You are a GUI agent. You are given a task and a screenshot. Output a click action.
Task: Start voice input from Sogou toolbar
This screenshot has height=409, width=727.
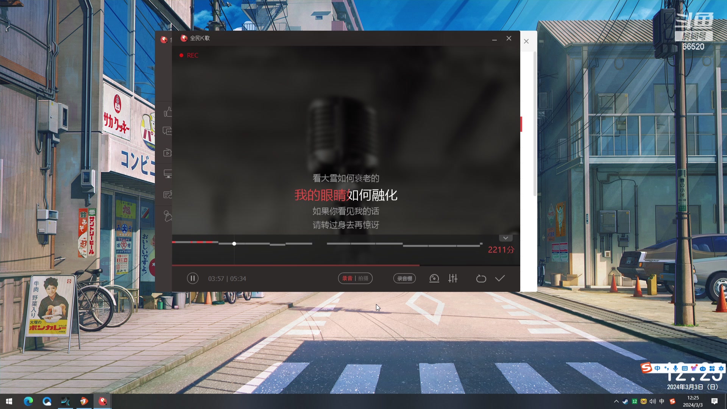pos(676,368)
